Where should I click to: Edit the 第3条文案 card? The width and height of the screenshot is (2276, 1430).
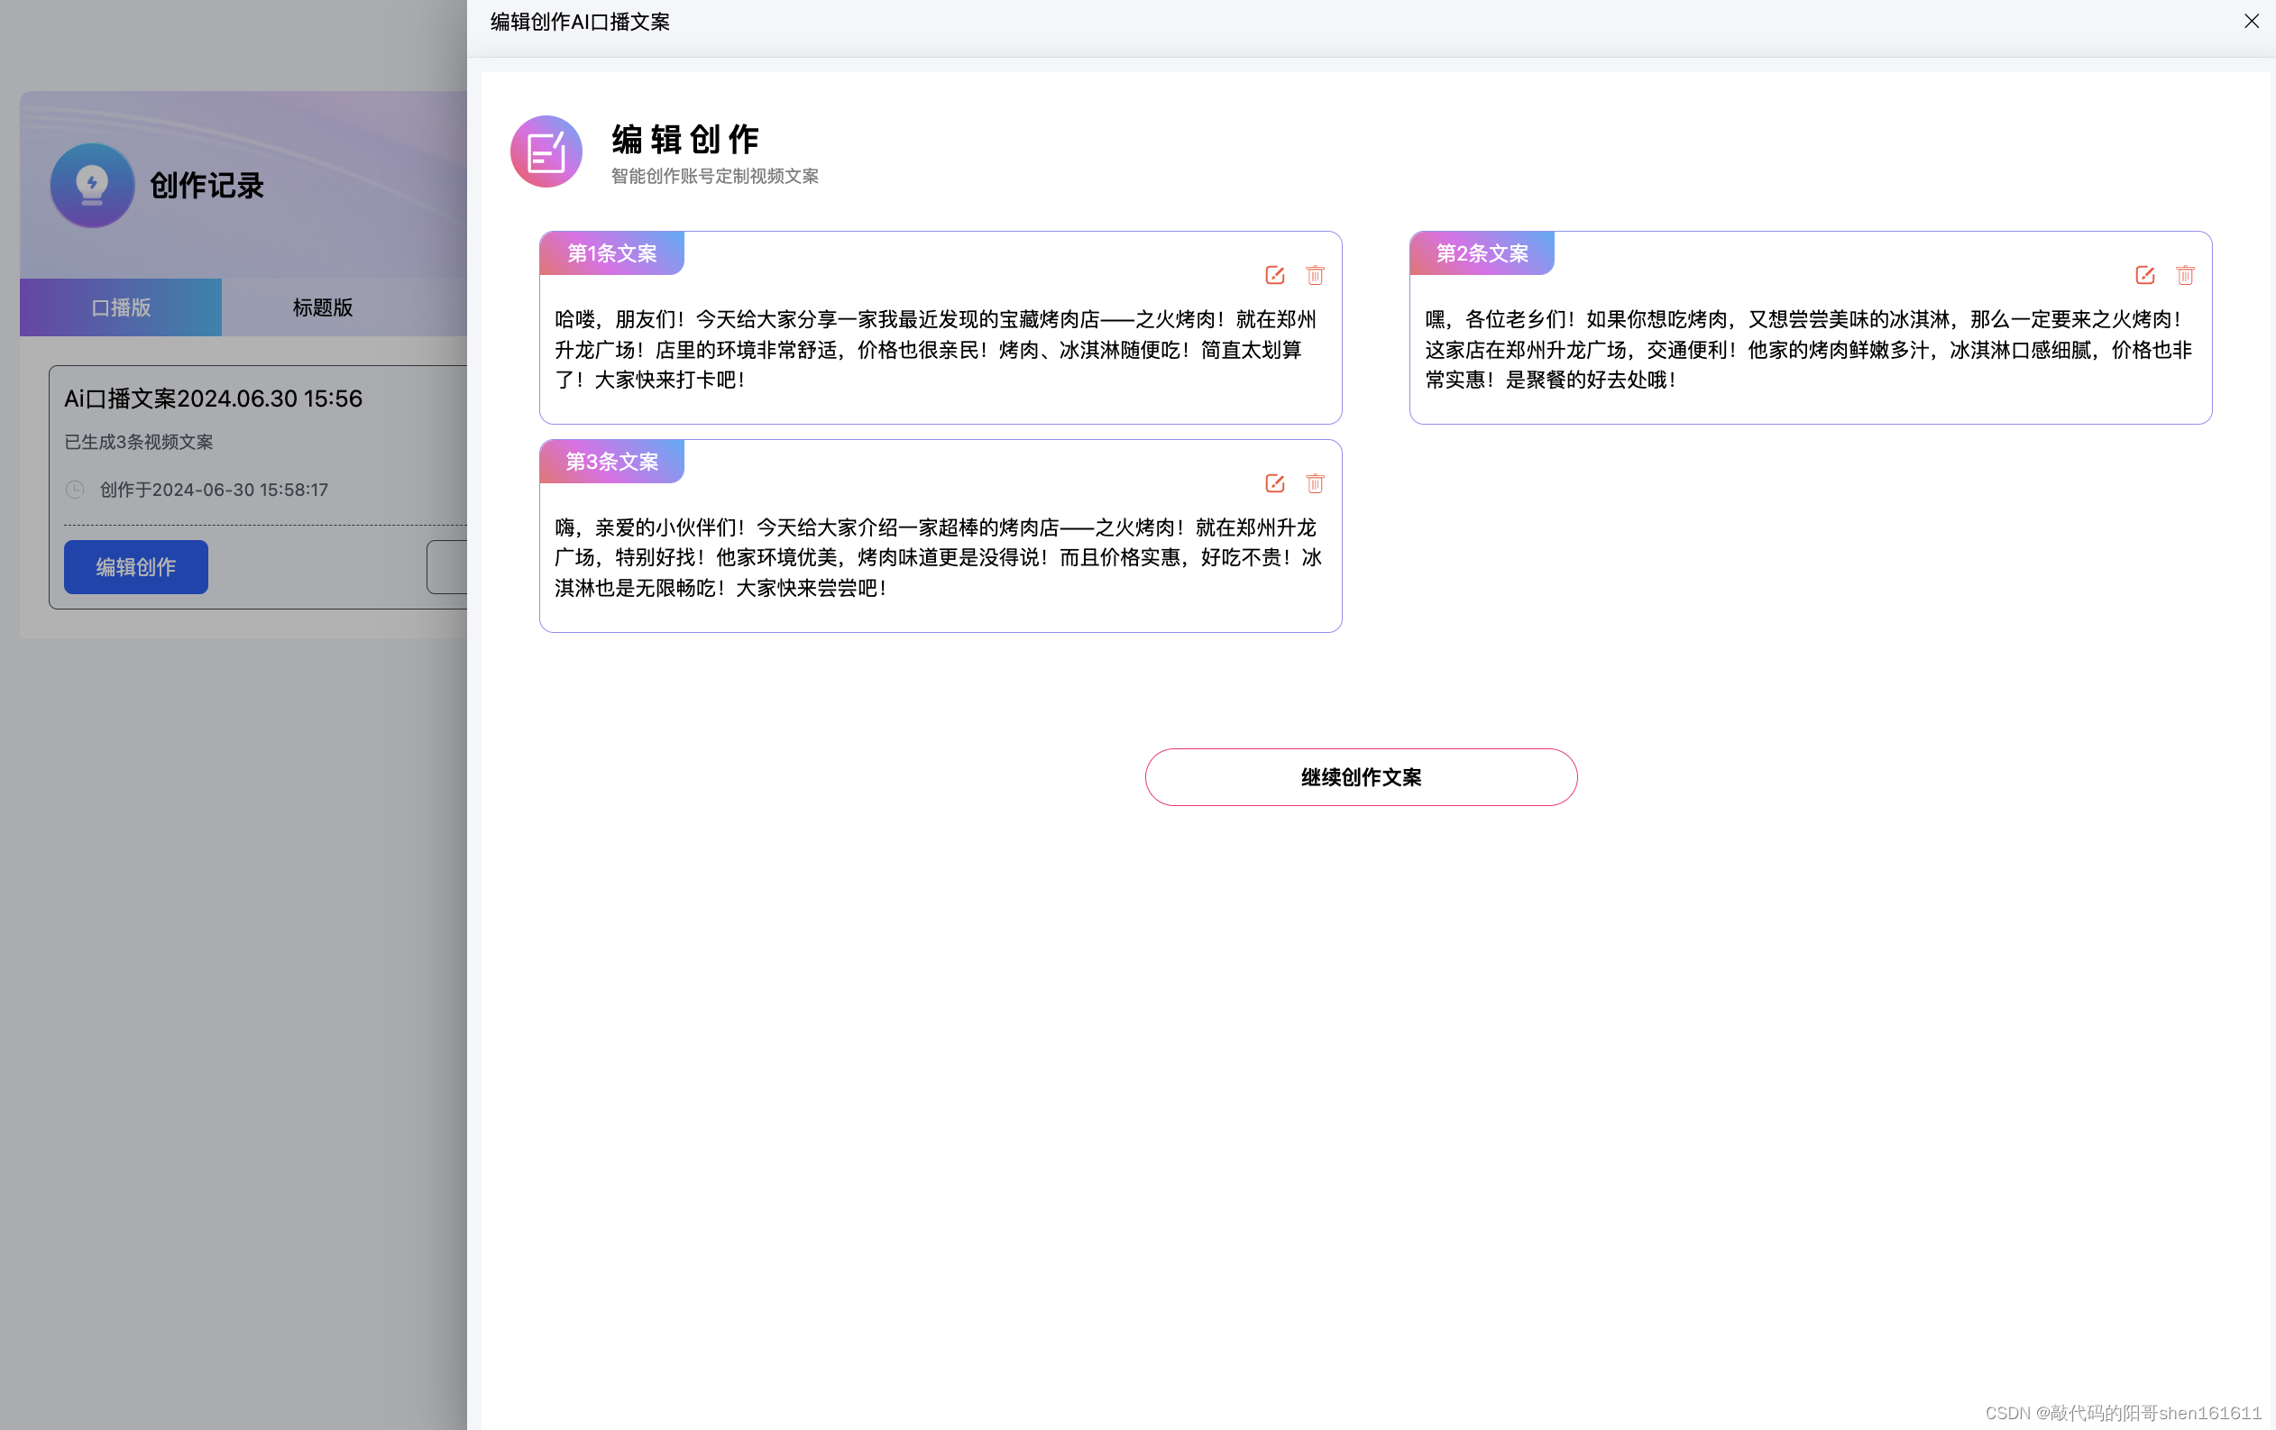point(1274,483)
